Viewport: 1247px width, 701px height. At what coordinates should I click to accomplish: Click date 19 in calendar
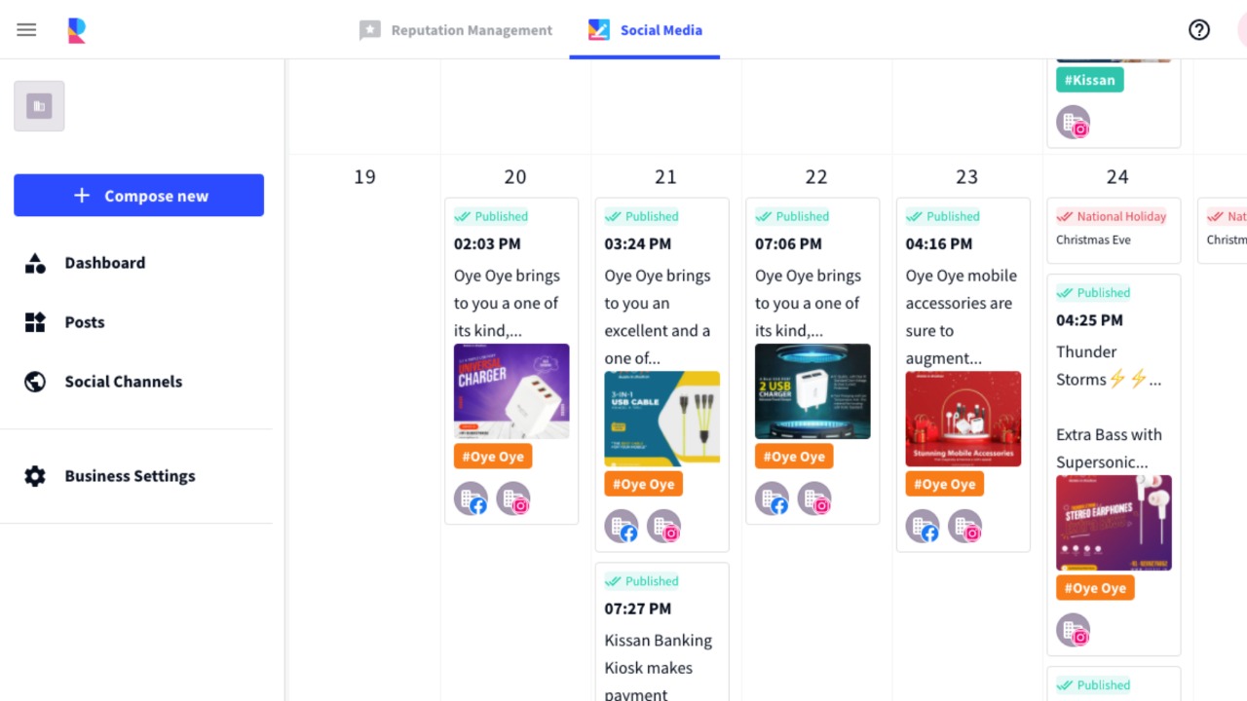tap(364, 177)
